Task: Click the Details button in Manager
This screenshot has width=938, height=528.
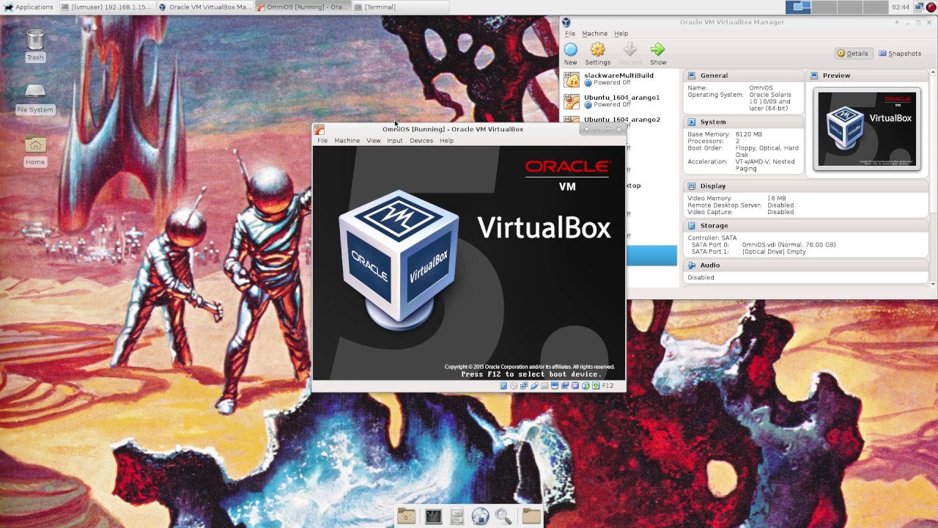Action: pos(853,54)
